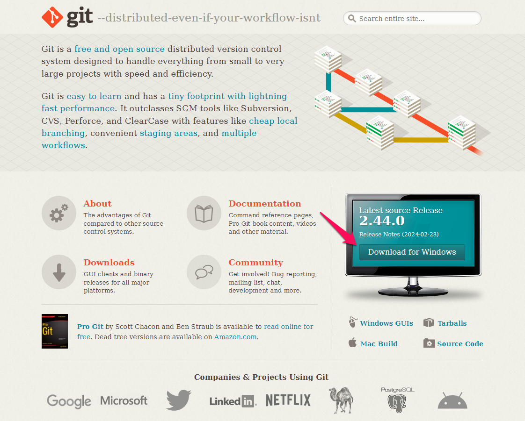Follow the staging areas link
The width and height of the screenshot is (525, 421).
pyautogui.click(x=169, y=134)
